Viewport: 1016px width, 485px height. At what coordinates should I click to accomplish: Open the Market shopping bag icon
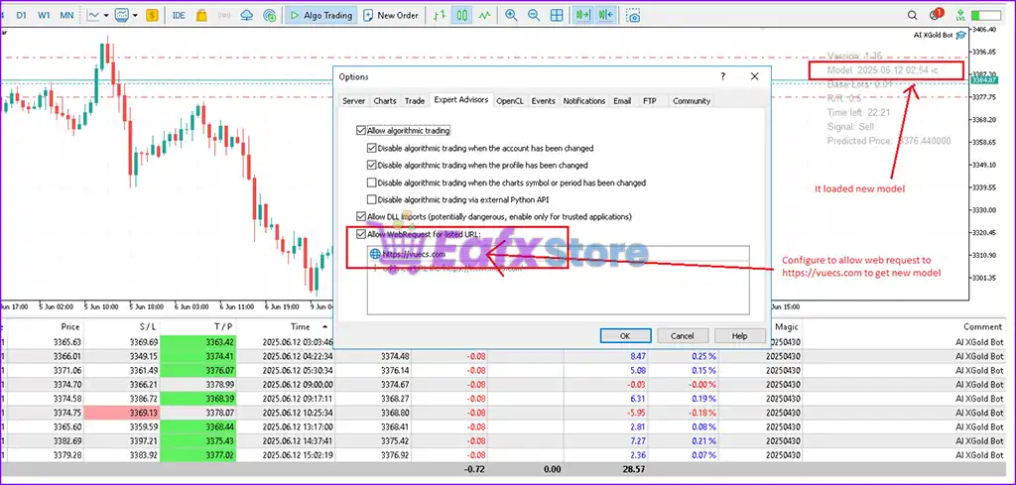[x=201, y=15]
